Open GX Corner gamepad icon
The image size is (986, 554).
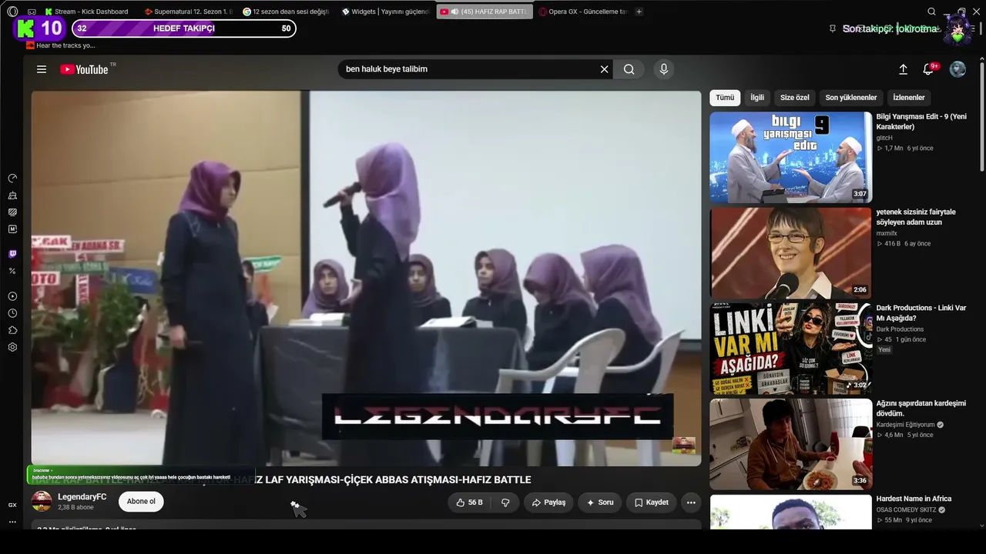(x=32, y=12)
